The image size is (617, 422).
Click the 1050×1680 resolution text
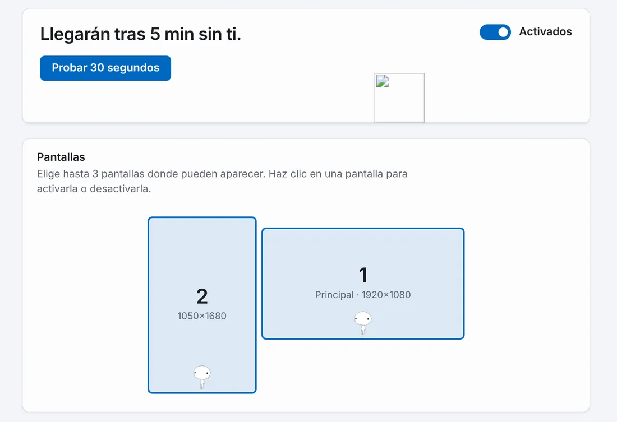click(202, 316)
